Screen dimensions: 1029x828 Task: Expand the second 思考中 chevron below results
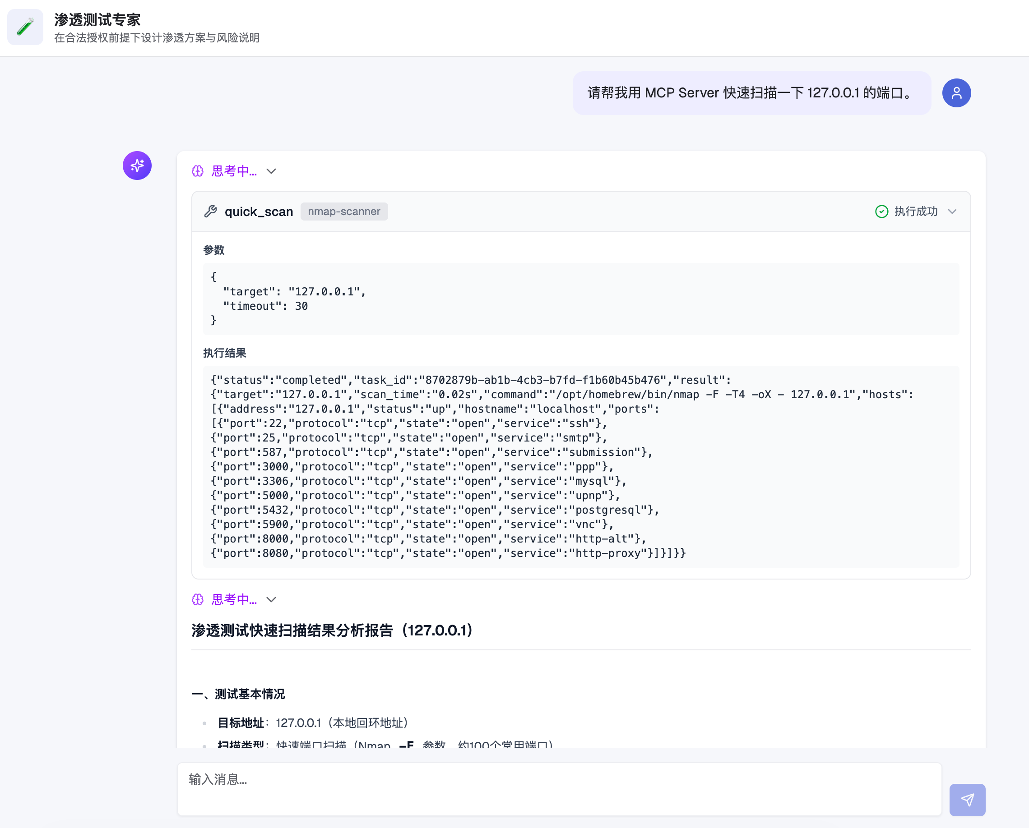[x=271, y=599]
